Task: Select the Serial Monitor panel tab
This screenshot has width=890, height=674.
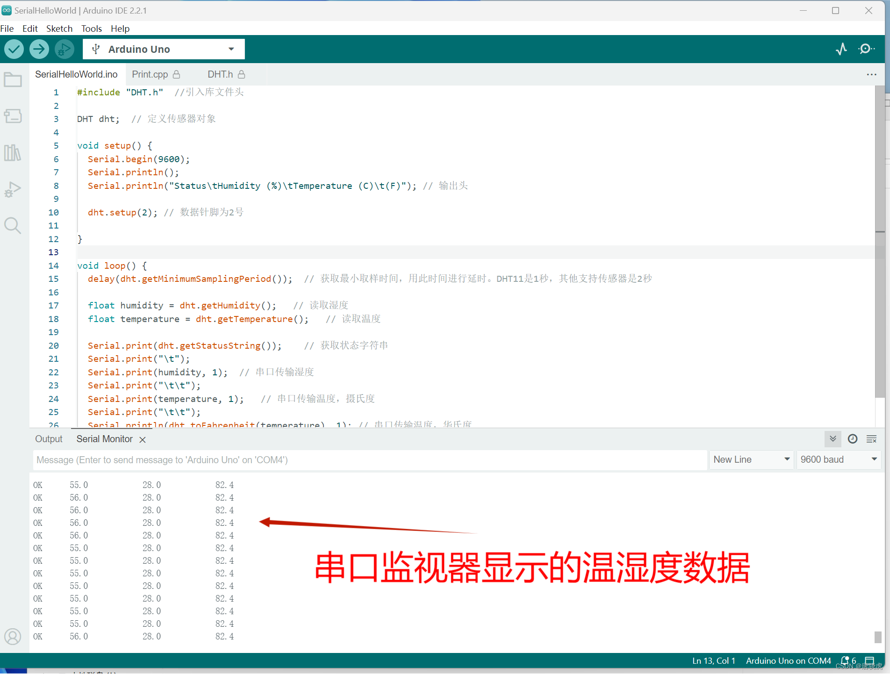Action: (x=105, y=439)
